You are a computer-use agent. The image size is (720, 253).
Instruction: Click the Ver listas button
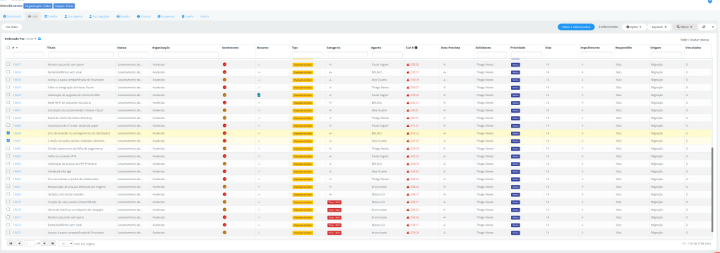pyautogui.click(x=12, y=27)
